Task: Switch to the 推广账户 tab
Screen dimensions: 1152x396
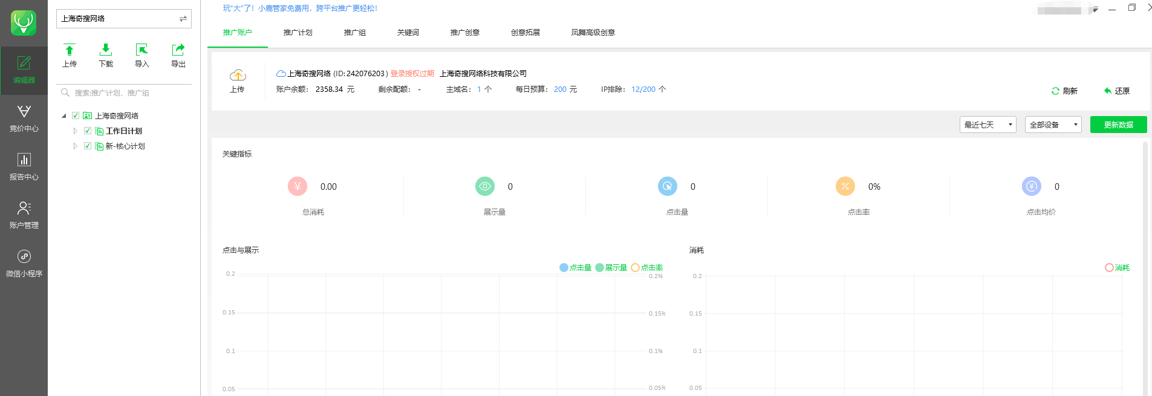Action: click(x=237, y=33)
